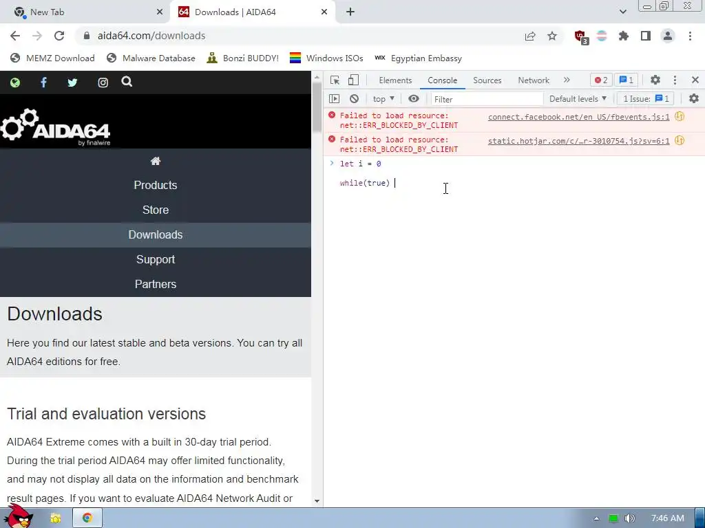The width and height of the screenshot is (705, 528).
Task: Open DevTools customize three-dot menu
Action: tap(675, 80)
